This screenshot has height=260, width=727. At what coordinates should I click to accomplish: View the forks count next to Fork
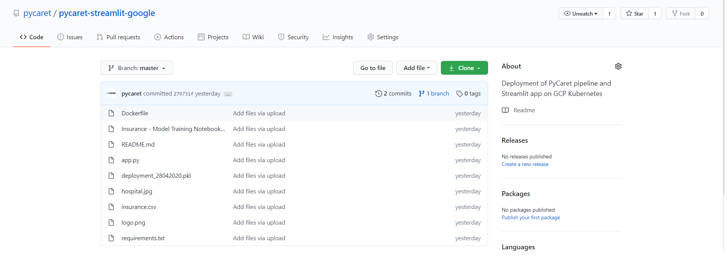702,14
